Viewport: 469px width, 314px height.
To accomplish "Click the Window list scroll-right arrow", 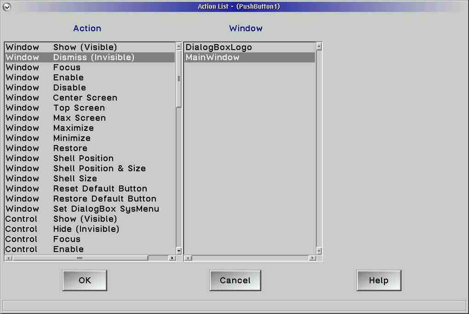I will pyautogui.click(x=312, y=258).
